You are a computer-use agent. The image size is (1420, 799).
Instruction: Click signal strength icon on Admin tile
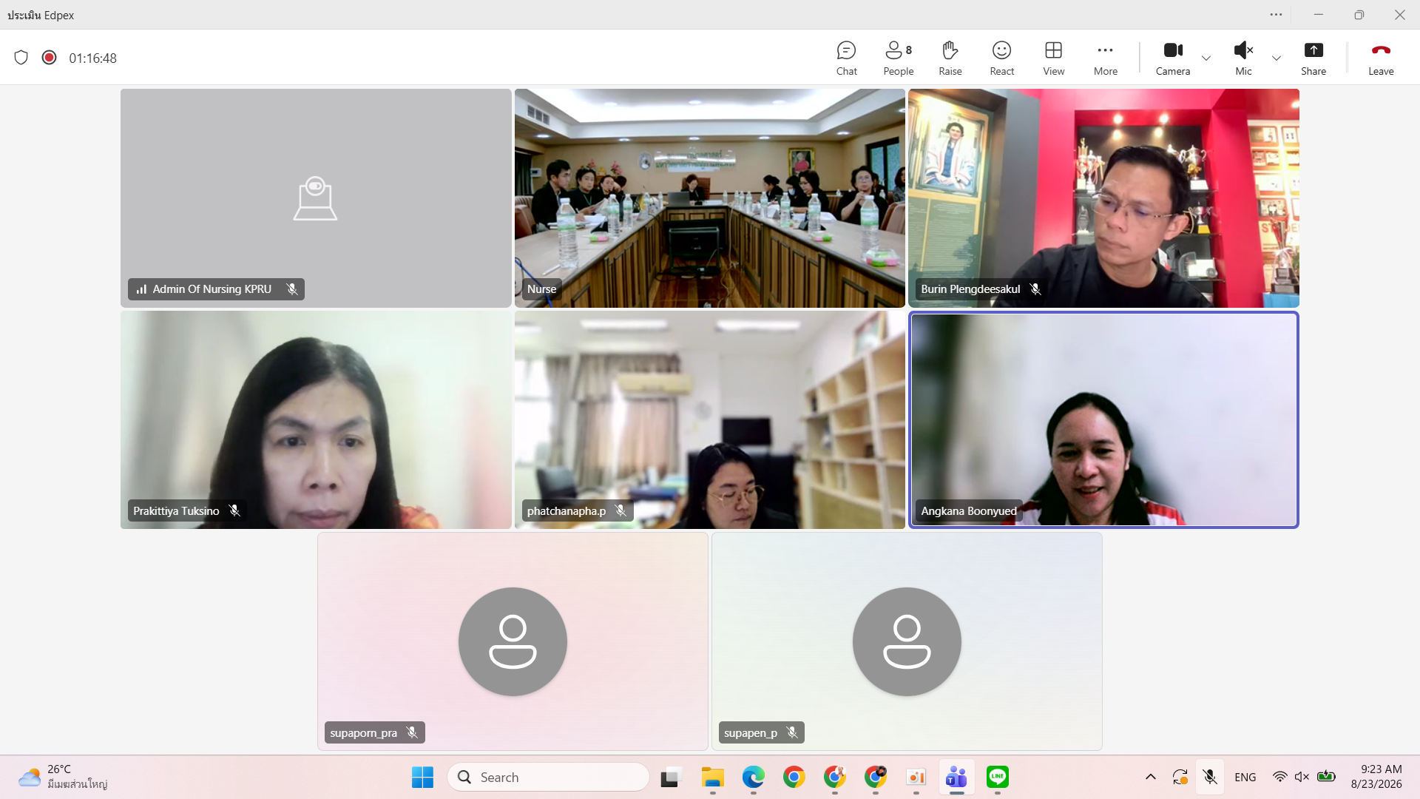(141, 289)
